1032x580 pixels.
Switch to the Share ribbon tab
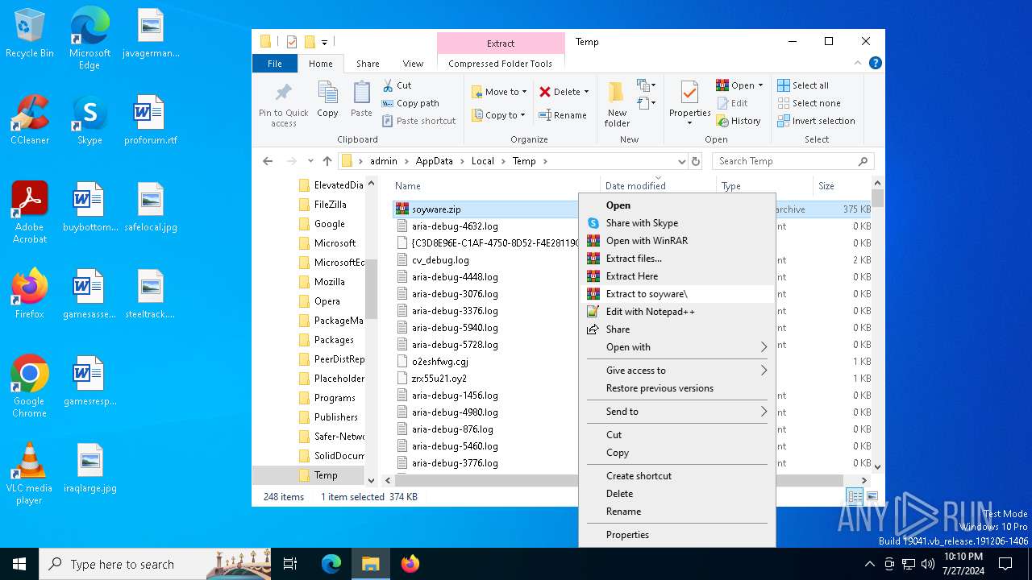368,64
